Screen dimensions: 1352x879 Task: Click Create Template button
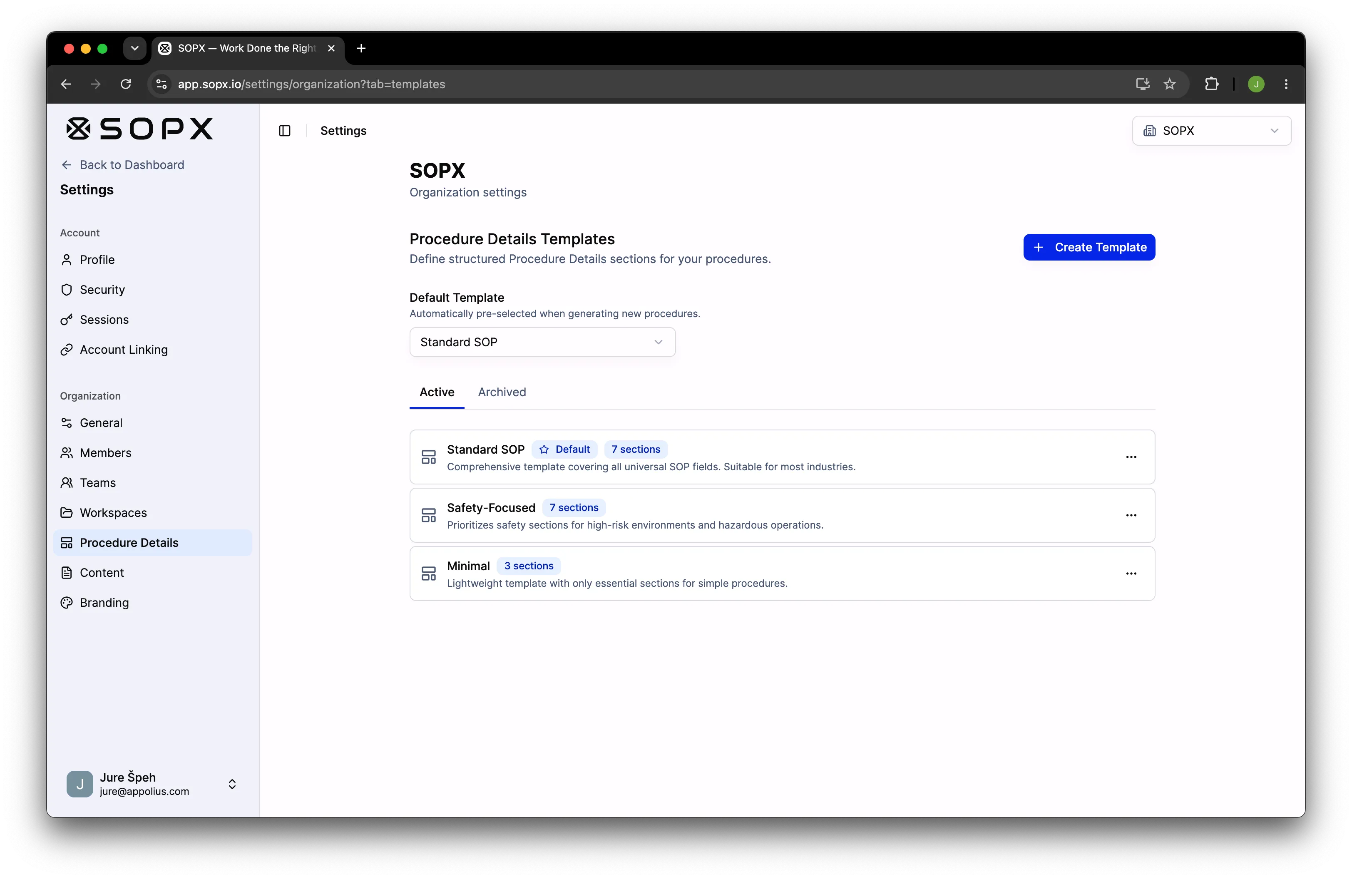(1089, 247)
